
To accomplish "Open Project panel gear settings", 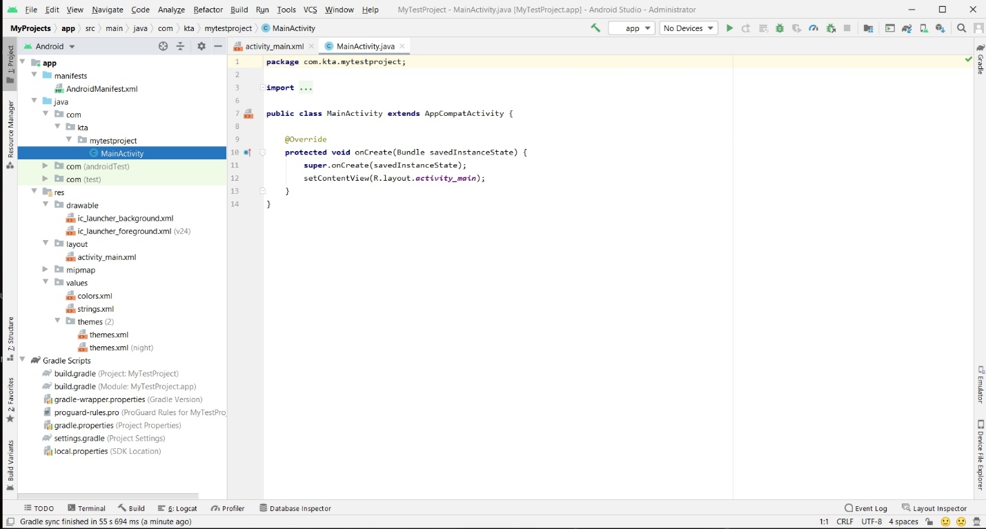I will click(x=201, y=46).
